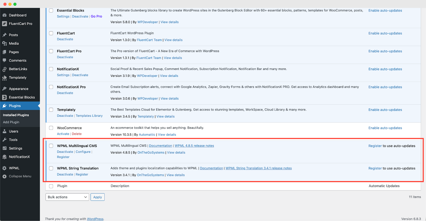Click the Templately cloud icon
The height and width of the screenshot is (221, 426).
point(5,78)
